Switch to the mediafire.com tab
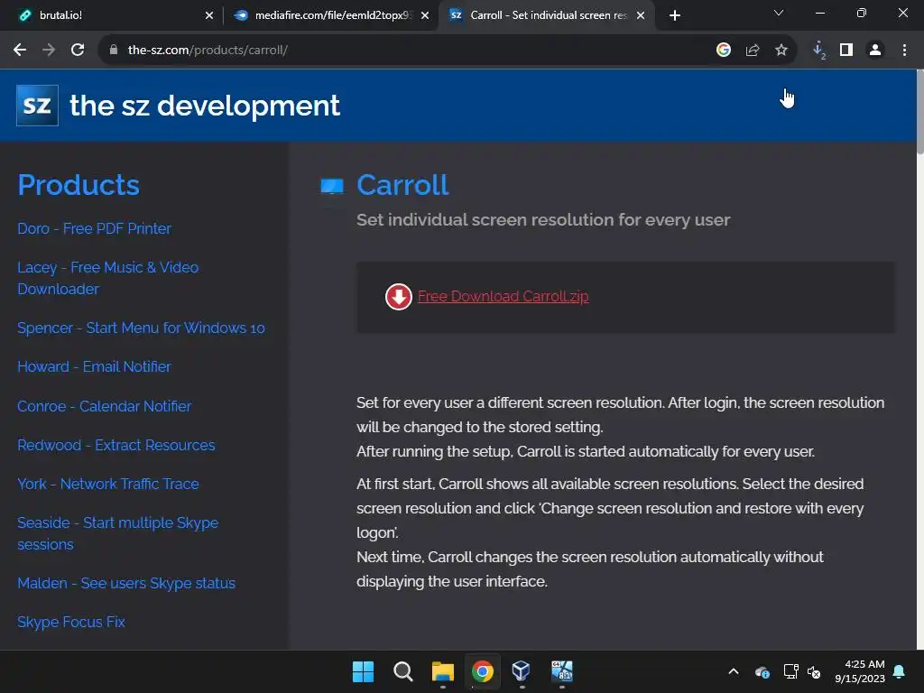The width and height of the screenshot is (924, 693). point(330,15)
